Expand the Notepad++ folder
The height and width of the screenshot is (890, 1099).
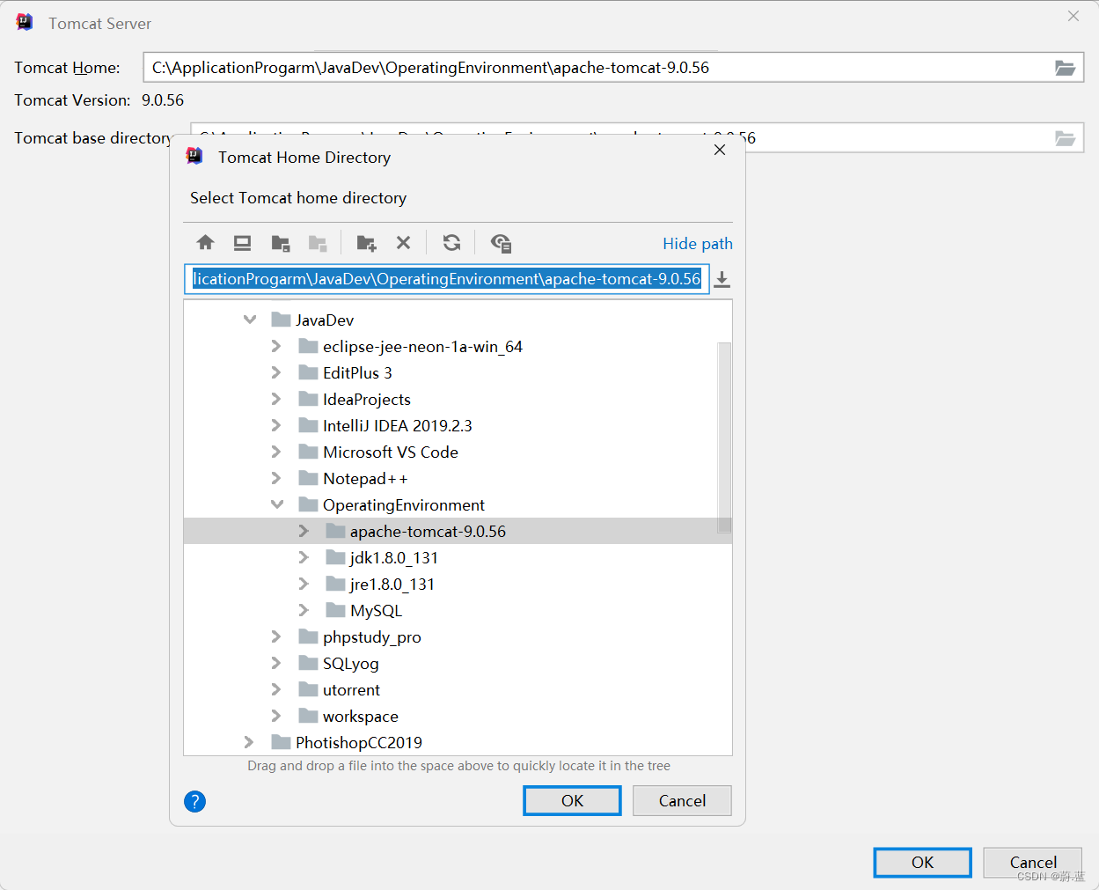[x=276, y=478]
